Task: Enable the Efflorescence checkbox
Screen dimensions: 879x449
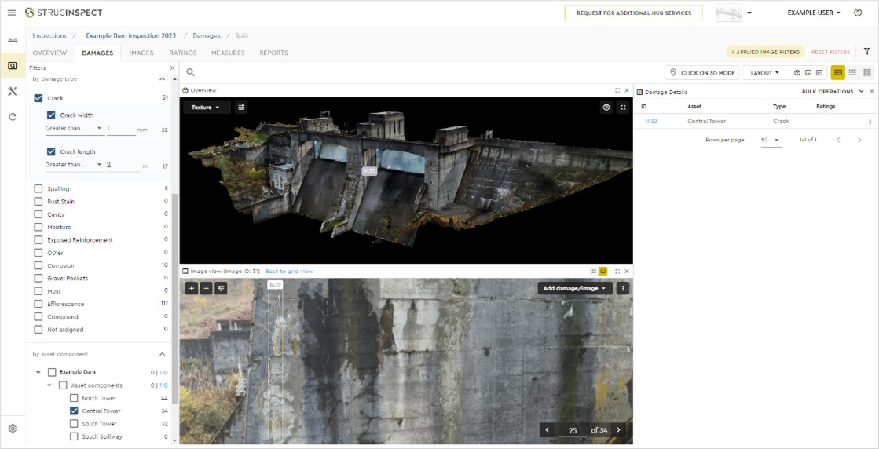Action: 38,304
